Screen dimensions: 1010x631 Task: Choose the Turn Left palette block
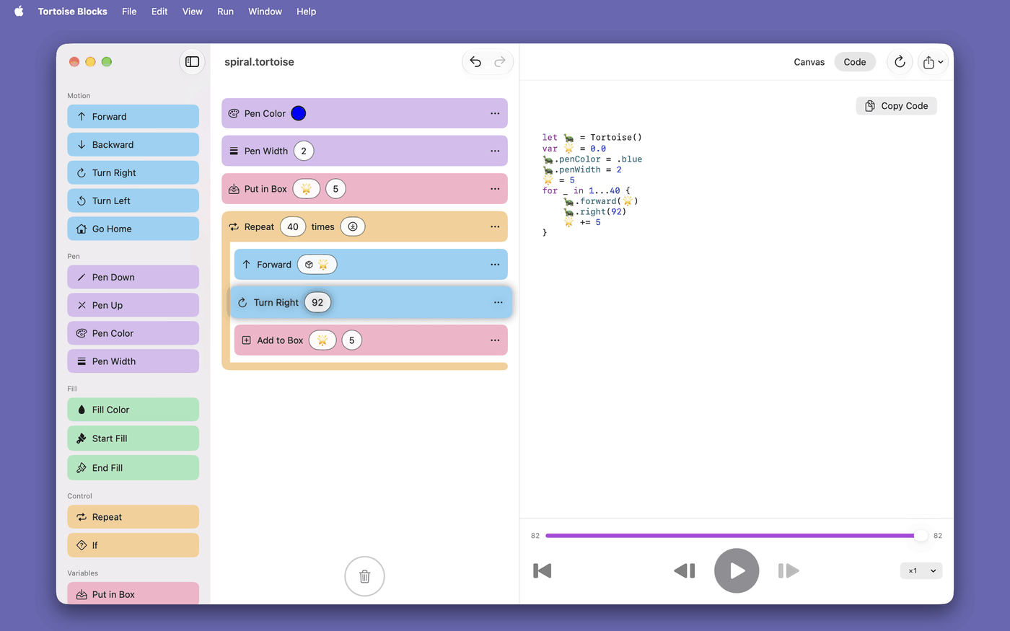[x=133, y=200]
